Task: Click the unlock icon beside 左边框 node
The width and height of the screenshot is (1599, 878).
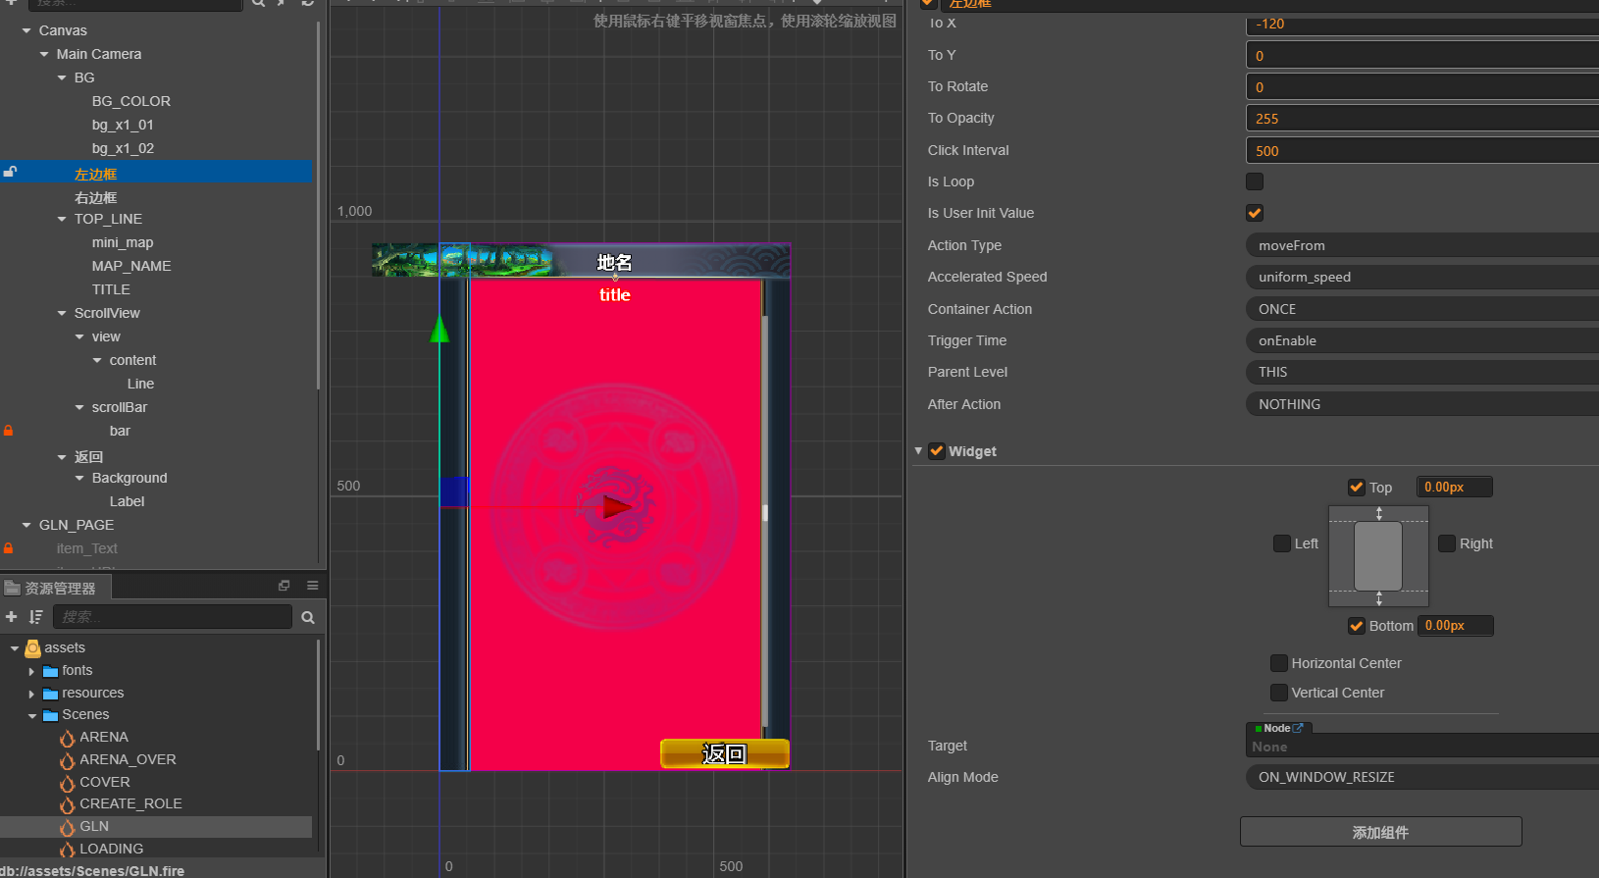Action: coord(10,172)
